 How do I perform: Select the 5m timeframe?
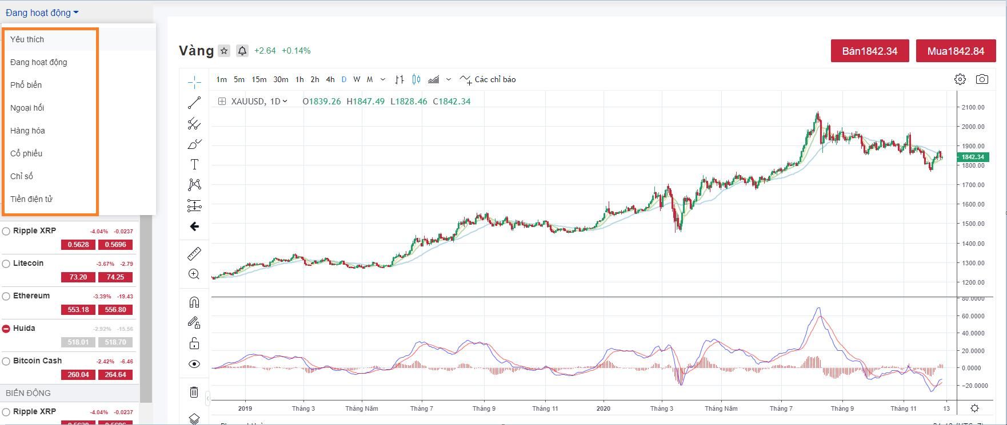[x=239, y=79]
